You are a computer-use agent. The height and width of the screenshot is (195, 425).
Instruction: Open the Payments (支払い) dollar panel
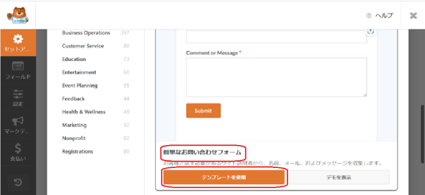coord(18,152)
